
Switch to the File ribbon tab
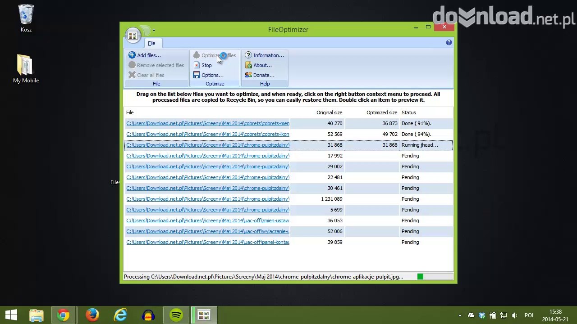point(151,43)
